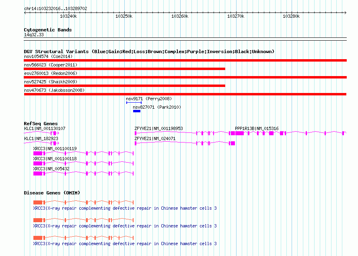Open gene label XRCC3|NM_001100118
Viewport: 358px width, 256px height.
coord(55,159)
